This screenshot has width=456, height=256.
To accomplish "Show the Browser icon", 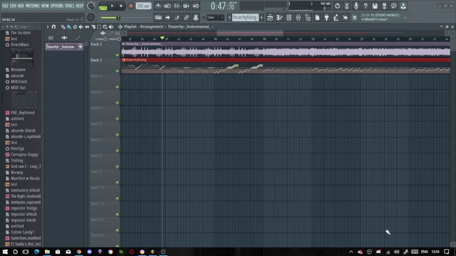I will coord(308,18).
